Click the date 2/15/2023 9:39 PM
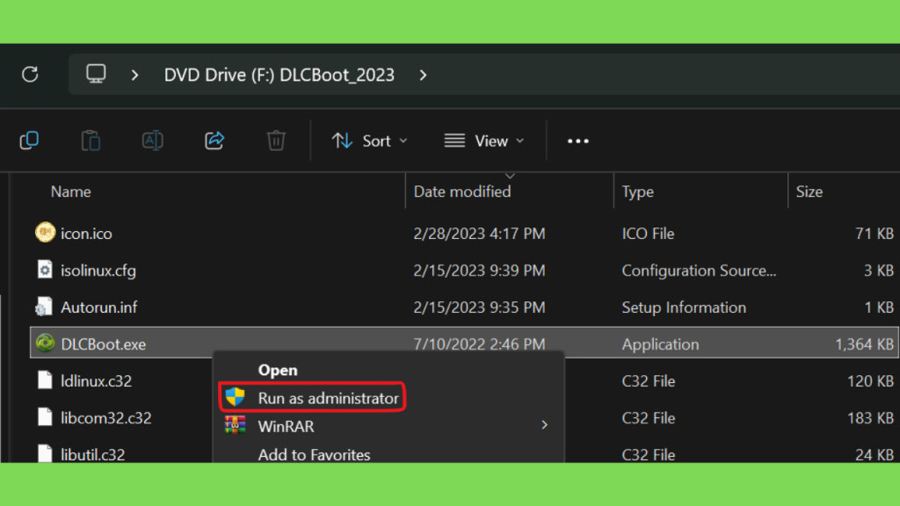900x506 pixels. coord(479,271)
